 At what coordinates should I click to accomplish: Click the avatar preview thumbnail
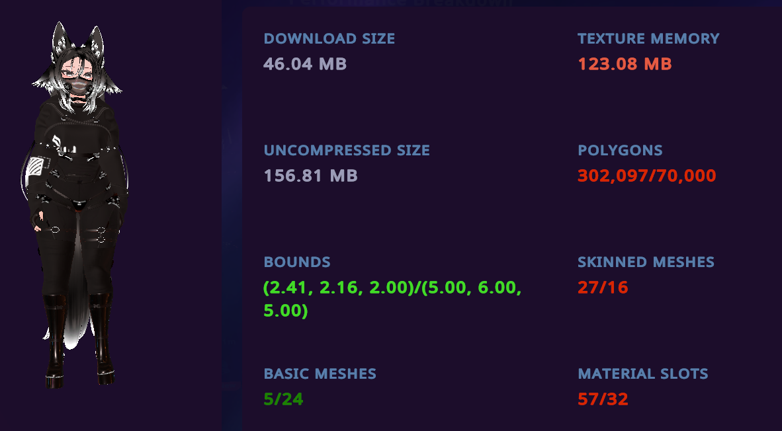[75, 206]
